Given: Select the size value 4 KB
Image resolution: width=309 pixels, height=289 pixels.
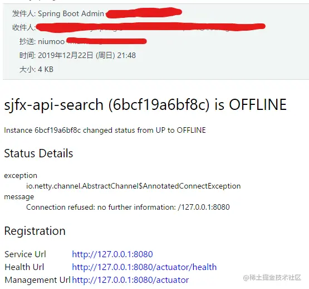Looking at the screenshot, I should point(46,69).
